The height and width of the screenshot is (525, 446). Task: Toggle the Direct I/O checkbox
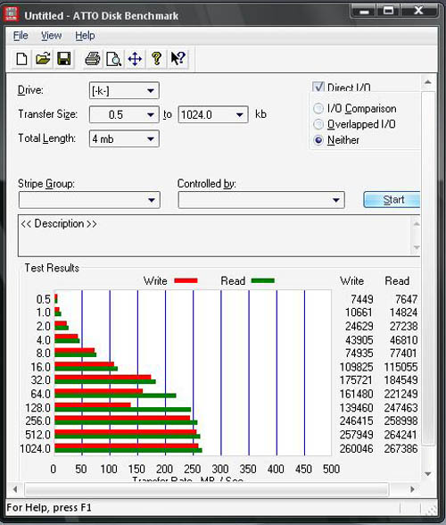[x=318, y=87]
